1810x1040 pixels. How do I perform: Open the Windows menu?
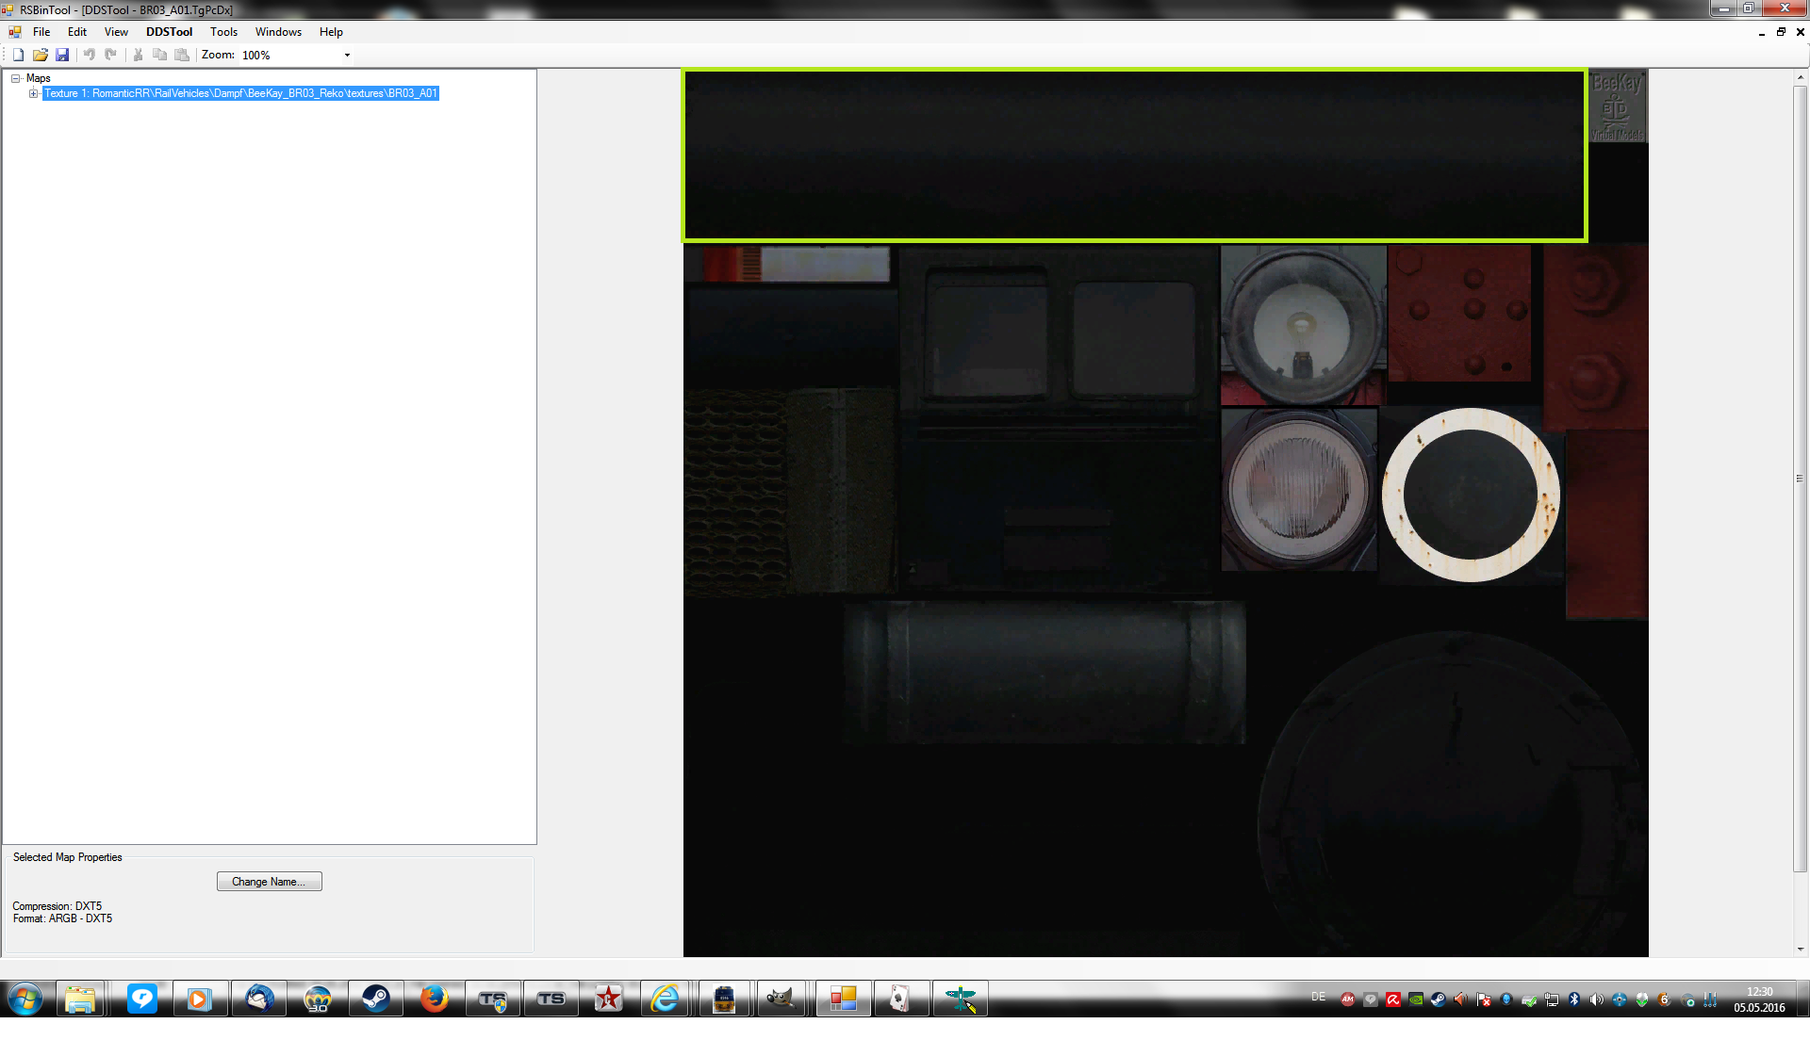point(278,32)
